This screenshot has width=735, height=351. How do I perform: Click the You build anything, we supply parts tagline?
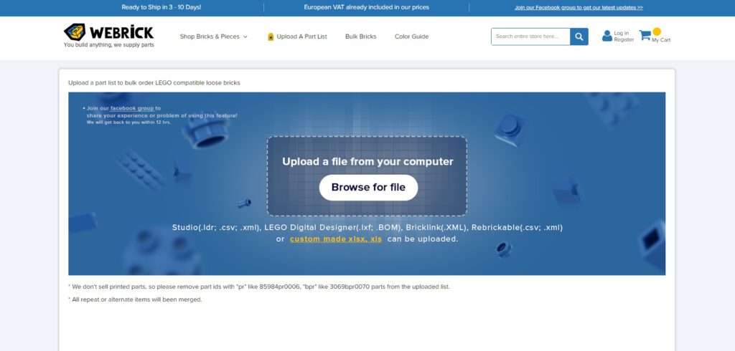tap(109, 45)
